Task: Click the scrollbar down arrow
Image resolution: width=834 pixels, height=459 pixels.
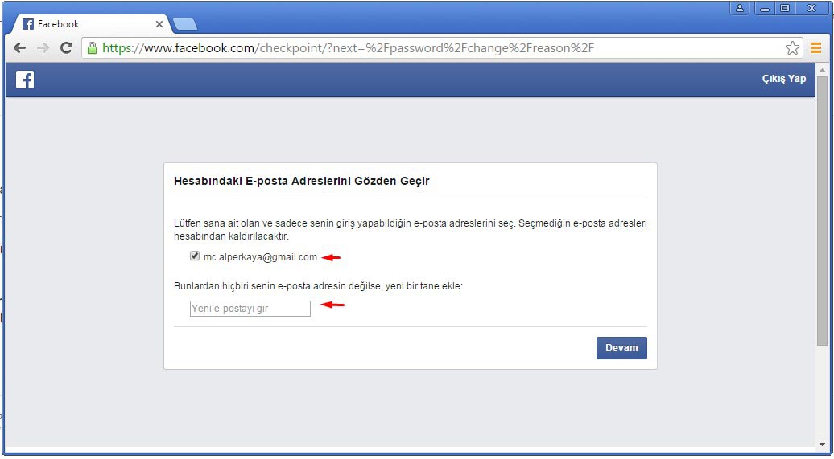Action: pos(821,445)
